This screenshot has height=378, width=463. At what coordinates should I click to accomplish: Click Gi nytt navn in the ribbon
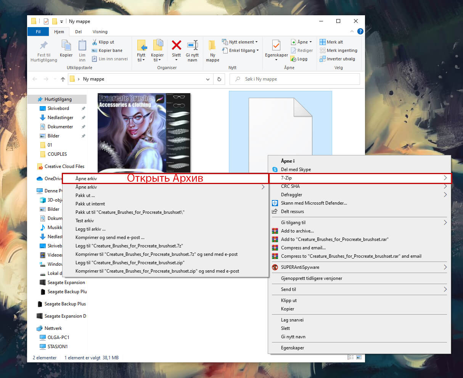point(192,51)
